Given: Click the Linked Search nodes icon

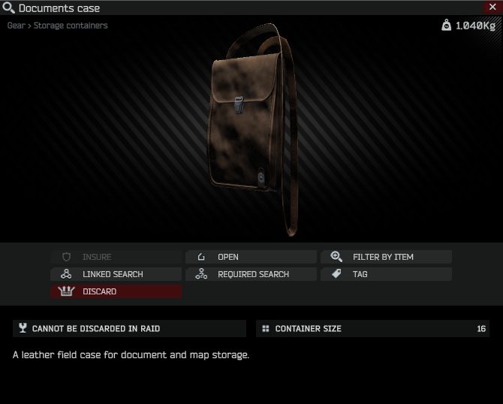Looking at the screenshot, I should pyautogui.click(x=66, y=274).
